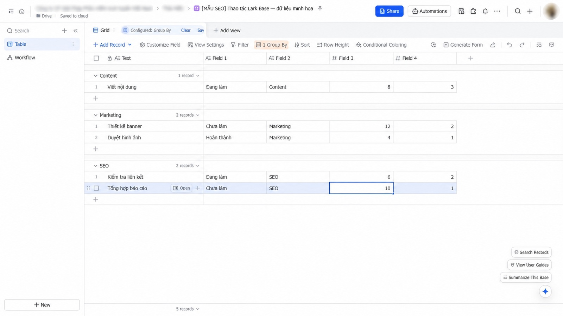
Task: Click the undo arrow in toolbar
Action: [509, 45]
